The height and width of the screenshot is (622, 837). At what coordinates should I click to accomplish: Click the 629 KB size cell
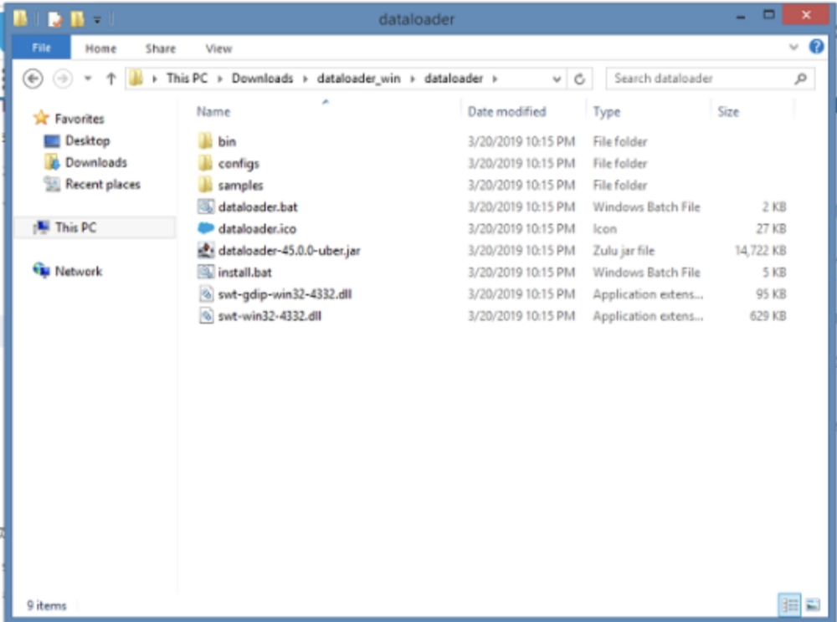768,315
